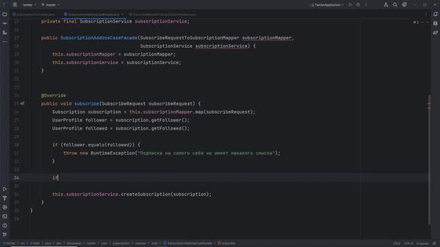440x247 pixels.
Task: Click line number 34 in gutter
Action: point(16,178)
